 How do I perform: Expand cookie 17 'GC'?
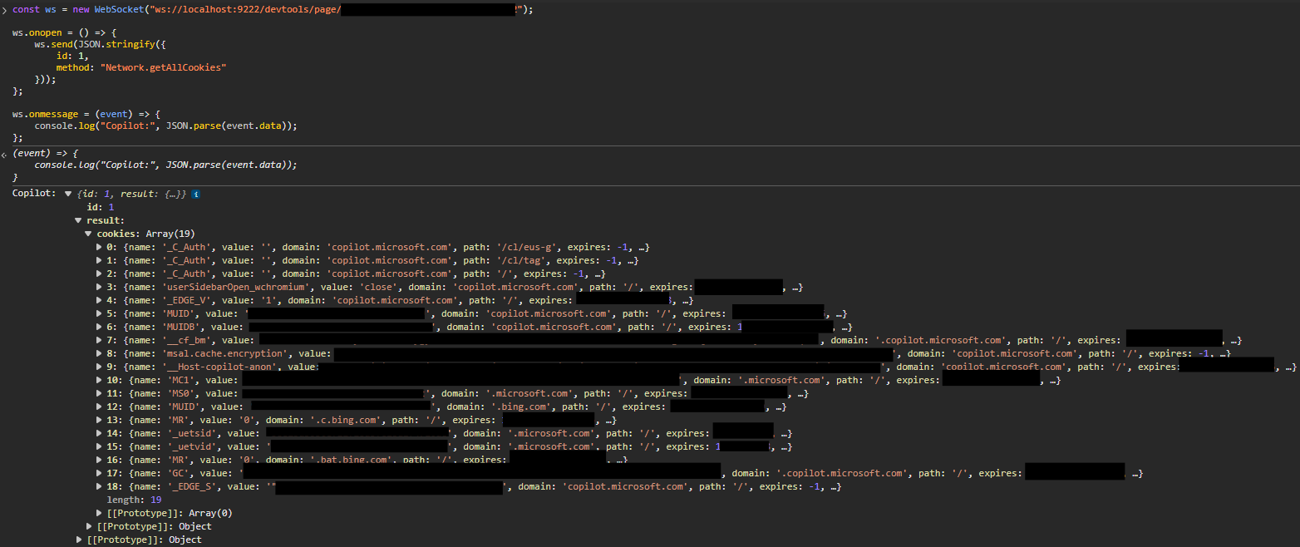(100, 473)
